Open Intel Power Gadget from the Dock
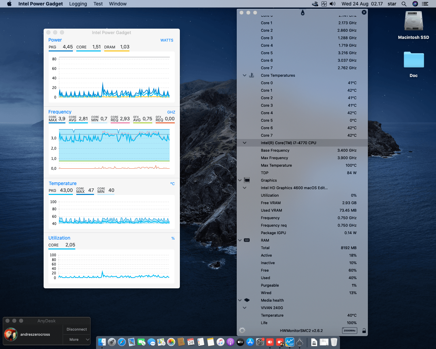436x349 pixels. [290, 342]
